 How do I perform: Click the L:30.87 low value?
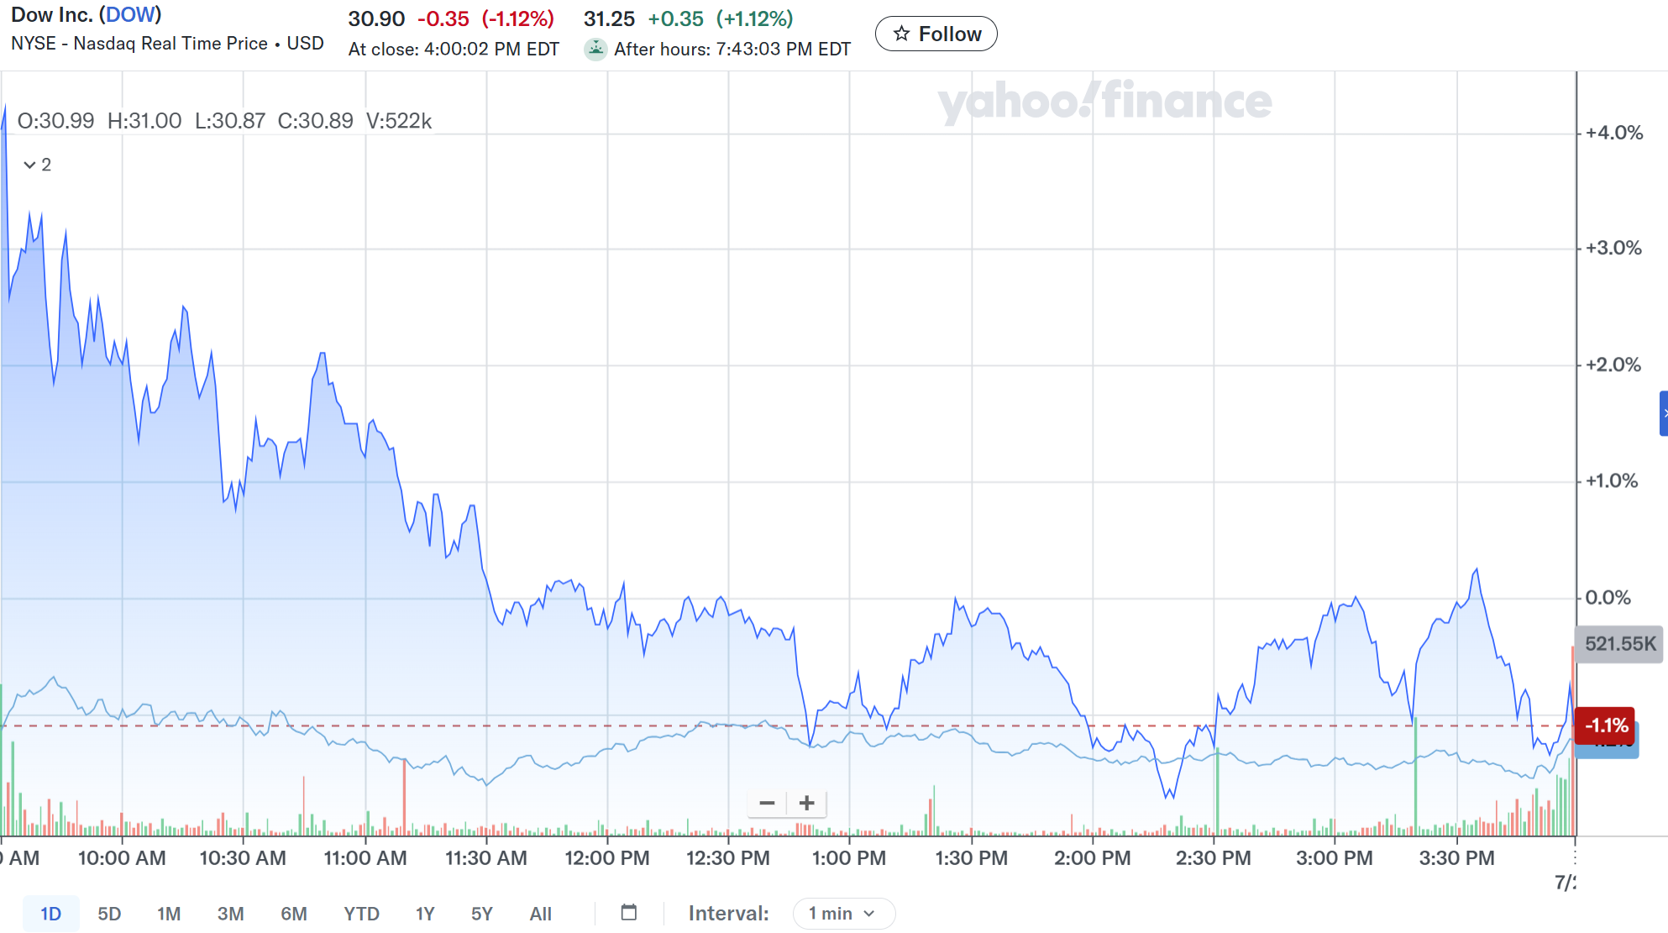[x=230, y=121]
